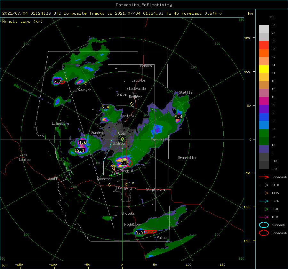Select the 12.1 storm top label
Screen dimensions: 288x269
coord(80,150)
